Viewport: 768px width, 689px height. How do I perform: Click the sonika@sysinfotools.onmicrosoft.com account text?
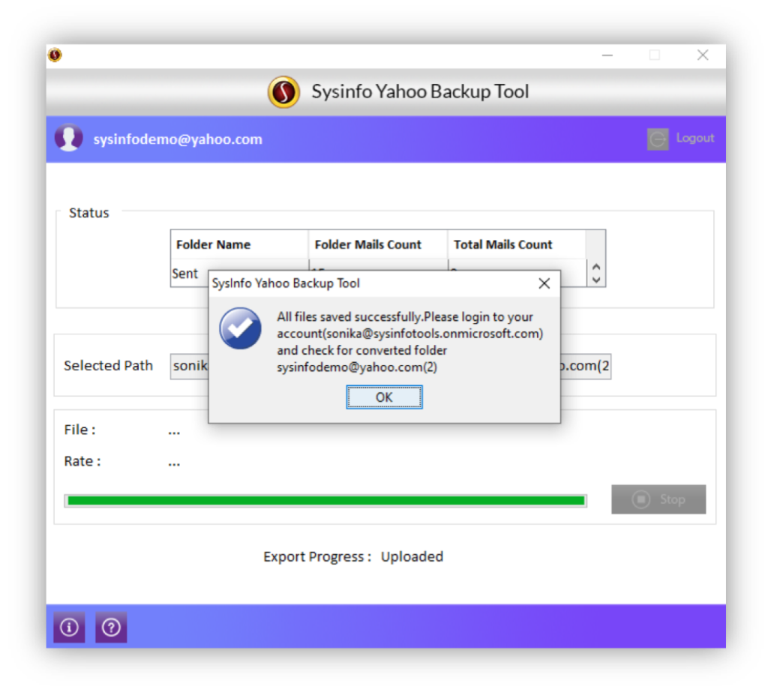432,334
